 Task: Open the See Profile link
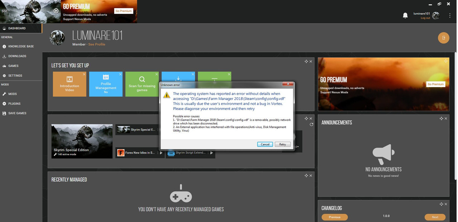97,44
